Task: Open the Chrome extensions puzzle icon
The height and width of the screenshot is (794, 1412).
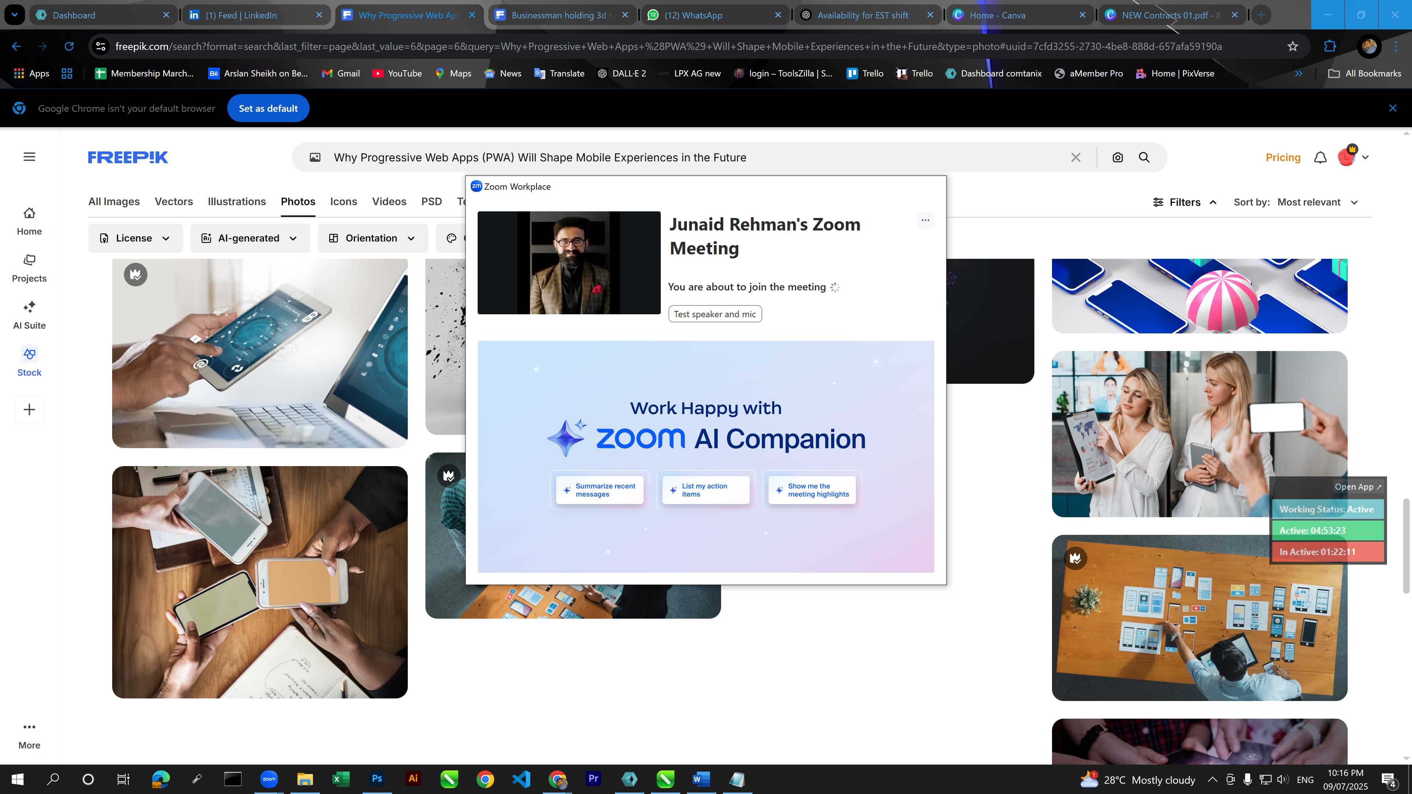Action: (x=1330, y=47)
